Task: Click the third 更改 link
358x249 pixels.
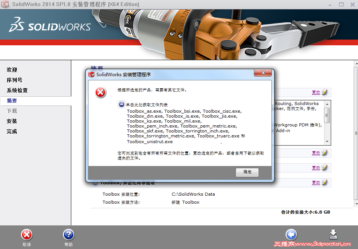Action: 316,168
